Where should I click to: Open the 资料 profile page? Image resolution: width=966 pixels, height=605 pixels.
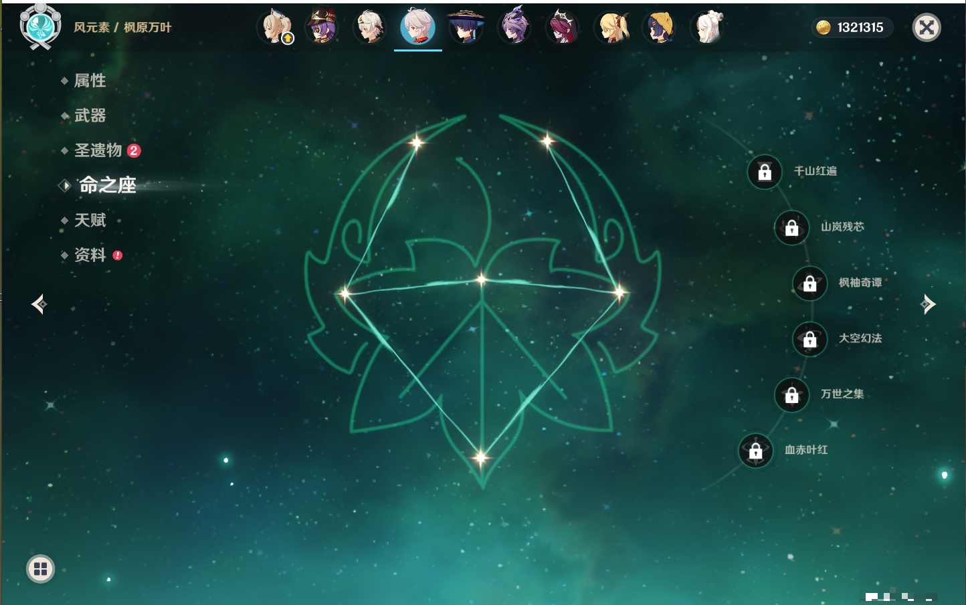pyautogui.click(x=90, y=255)
